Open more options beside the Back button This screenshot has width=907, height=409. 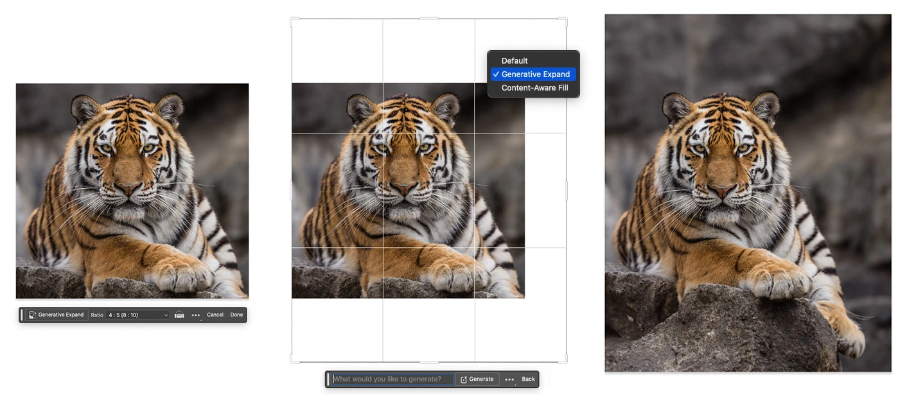coord(509,379)
